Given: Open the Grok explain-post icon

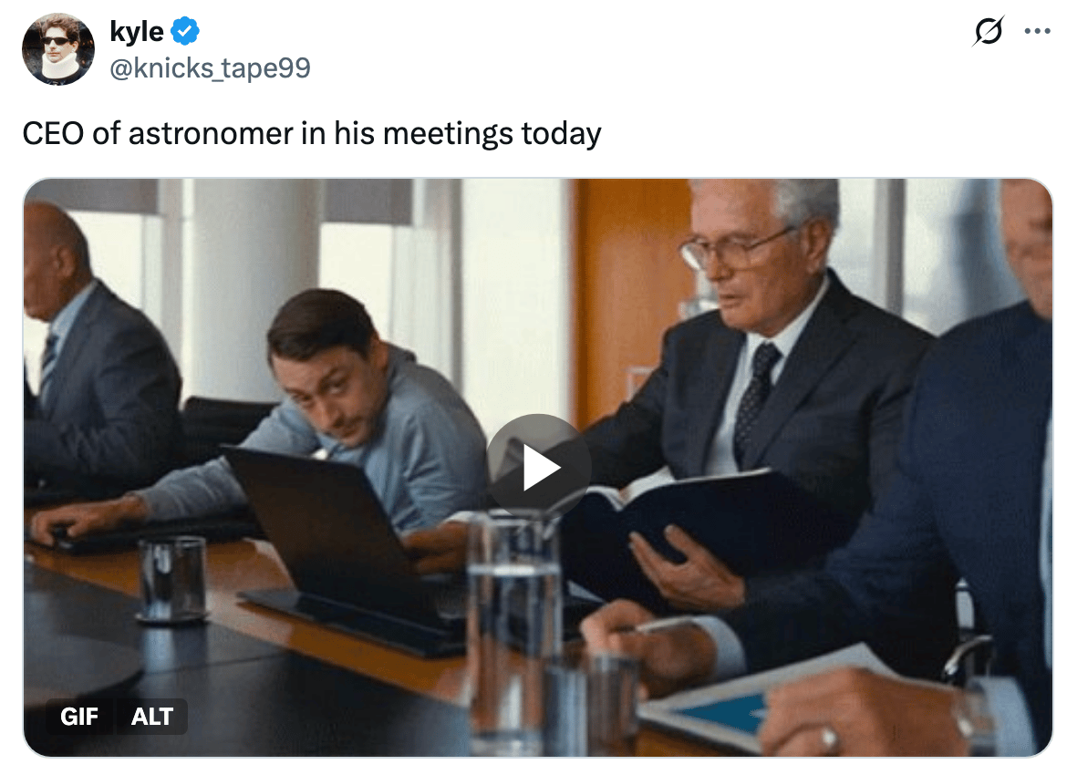Looking at the screenshot, I should (988, 31).
